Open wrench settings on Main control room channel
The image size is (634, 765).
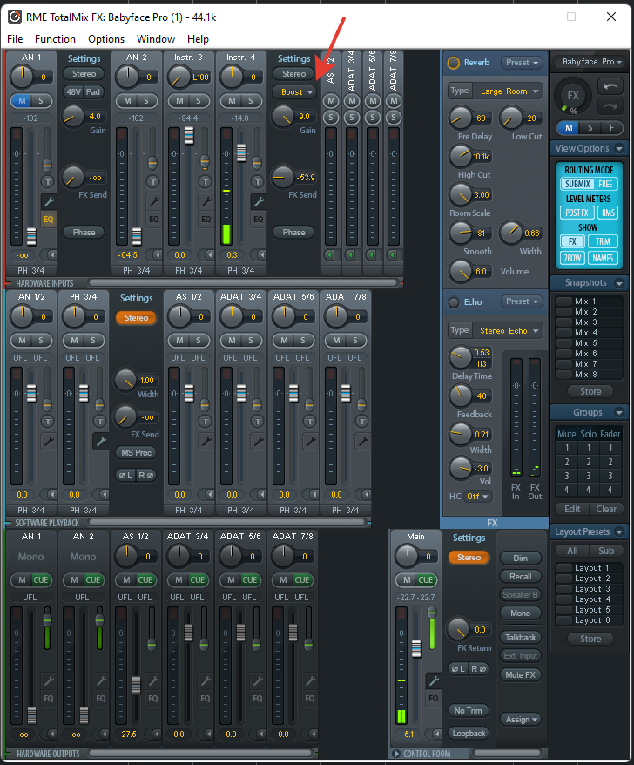(433, 680)
